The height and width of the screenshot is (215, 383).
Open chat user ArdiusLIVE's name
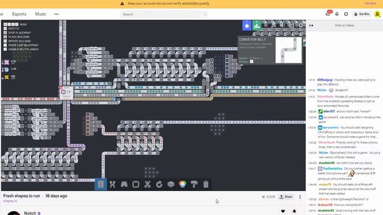(325, 205)
